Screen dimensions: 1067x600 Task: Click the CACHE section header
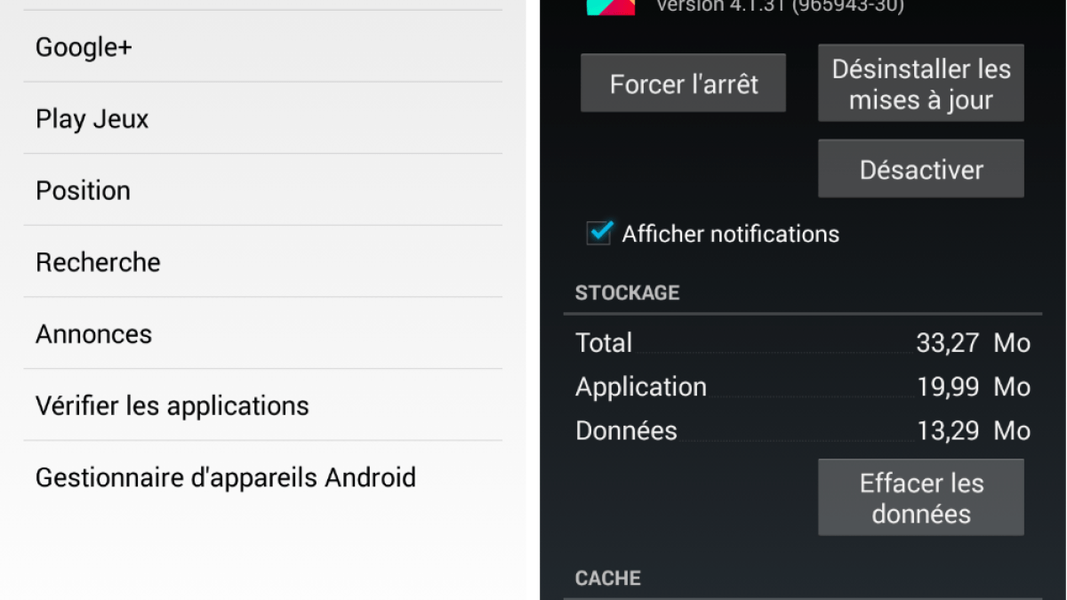pyautogui.click(x=607, y=579)
